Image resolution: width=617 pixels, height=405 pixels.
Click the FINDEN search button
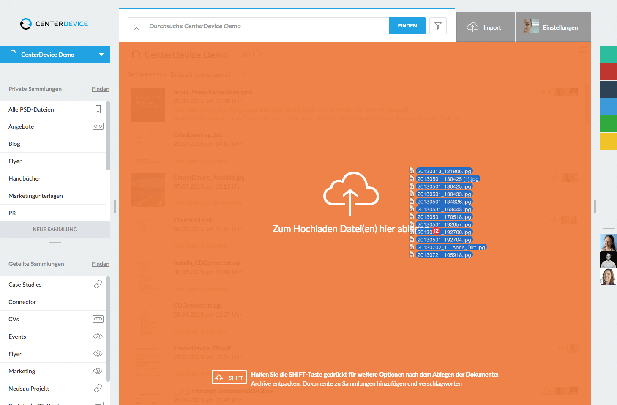coord(407,26)
